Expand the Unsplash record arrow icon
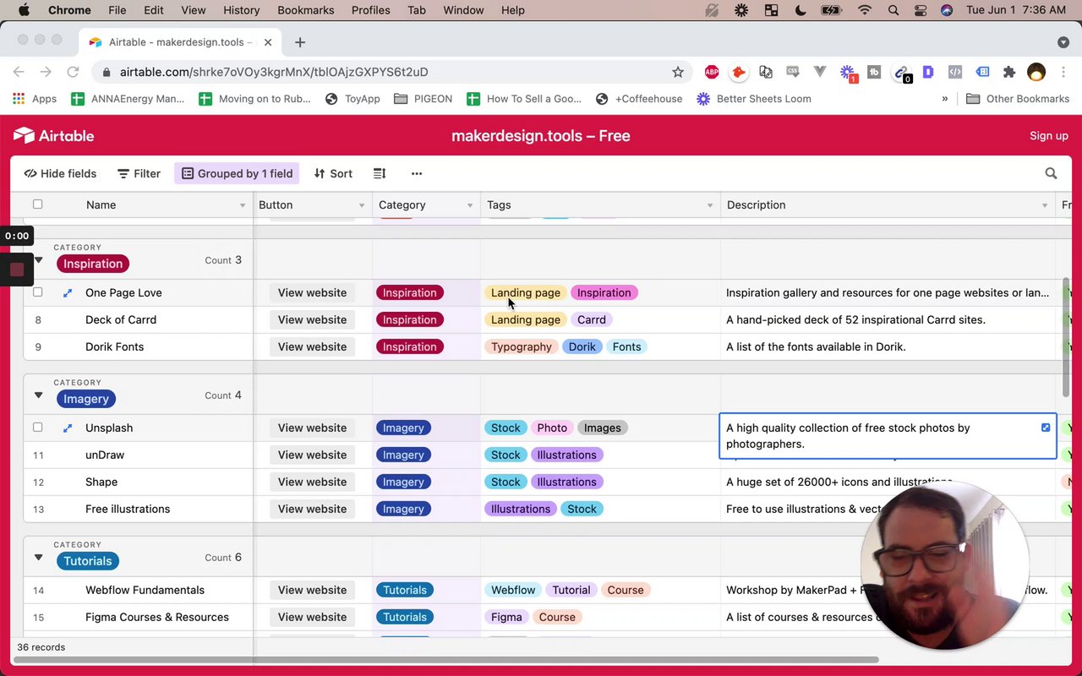This screenshot has height=676, width=1082. 68,428
